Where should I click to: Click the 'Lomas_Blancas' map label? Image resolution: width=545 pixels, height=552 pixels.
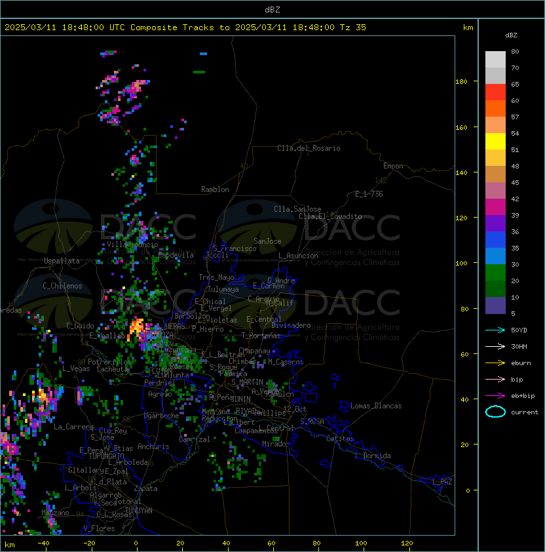(x=376, y=406)
